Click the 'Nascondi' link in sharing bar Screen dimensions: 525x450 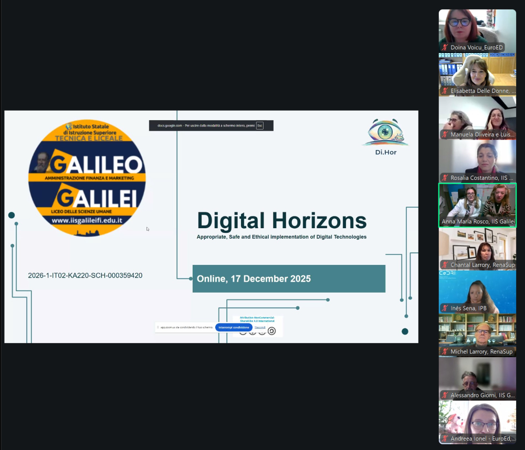tap(260, 327)
